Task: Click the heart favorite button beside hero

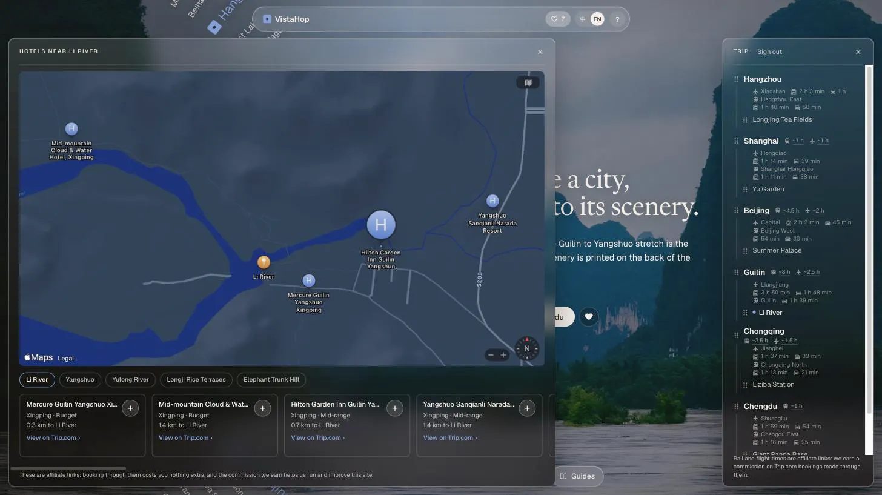Action: tap(589, 317)
